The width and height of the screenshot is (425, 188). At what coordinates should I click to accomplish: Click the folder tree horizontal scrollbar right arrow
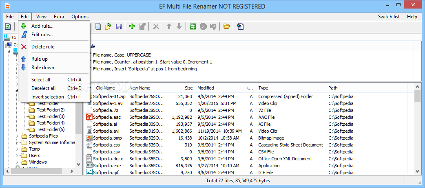pyautogui.click(x=71, y=171)
